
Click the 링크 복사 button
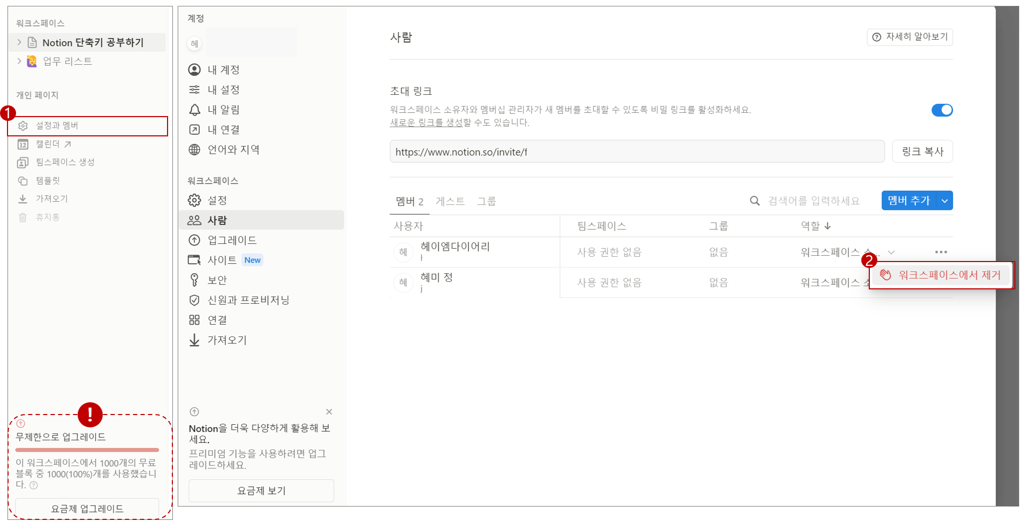click(922, 151)
